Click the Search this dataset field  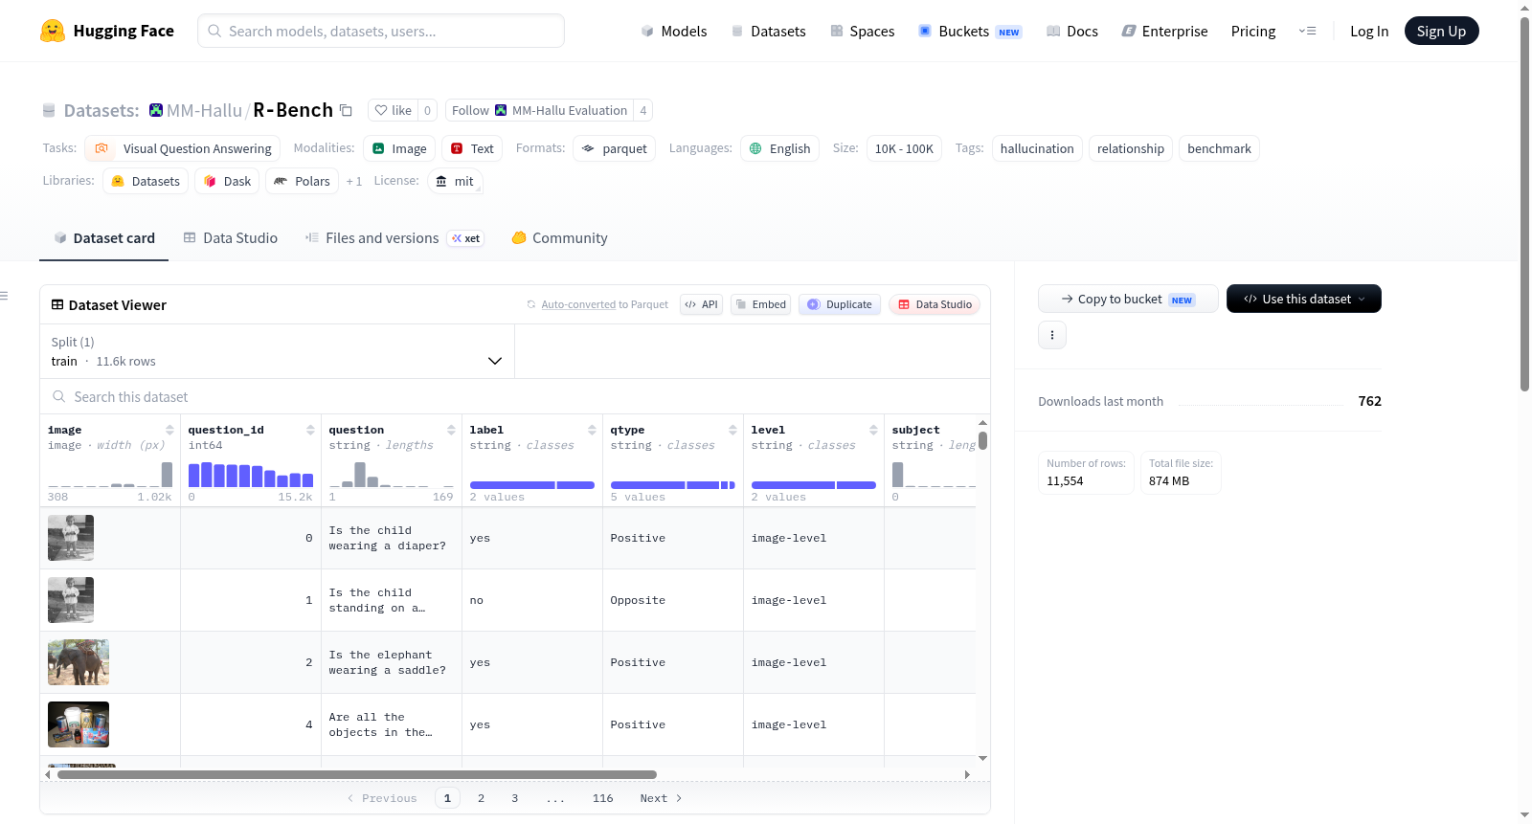coord(515,396)
